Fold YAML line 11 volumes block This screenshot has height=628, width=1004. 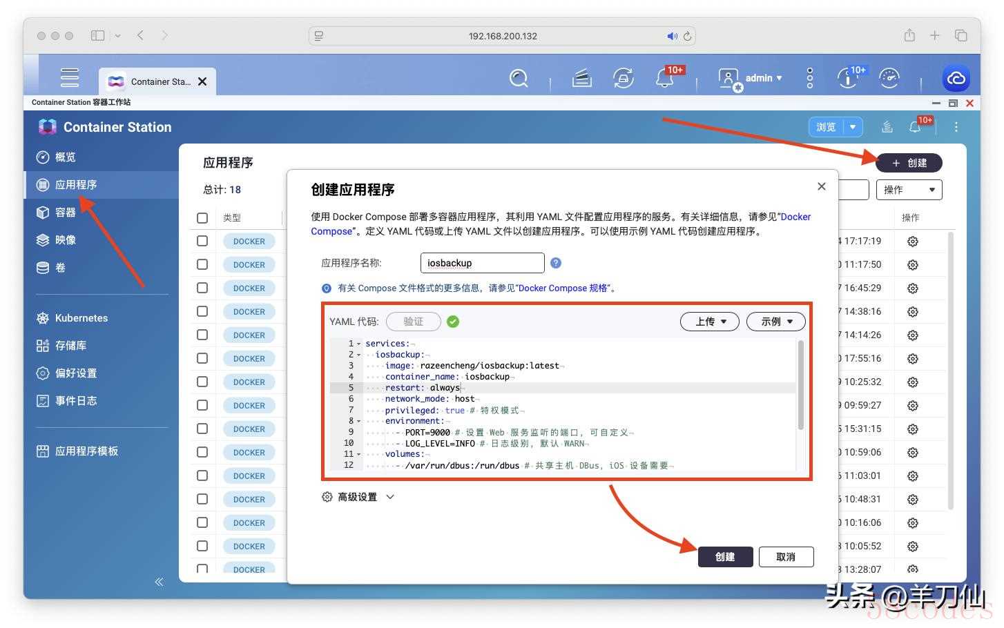pyautogui.click(x=359, y=454)
